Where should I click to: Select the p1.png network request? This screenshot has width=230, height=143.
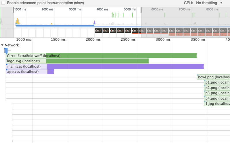(217, 82)
